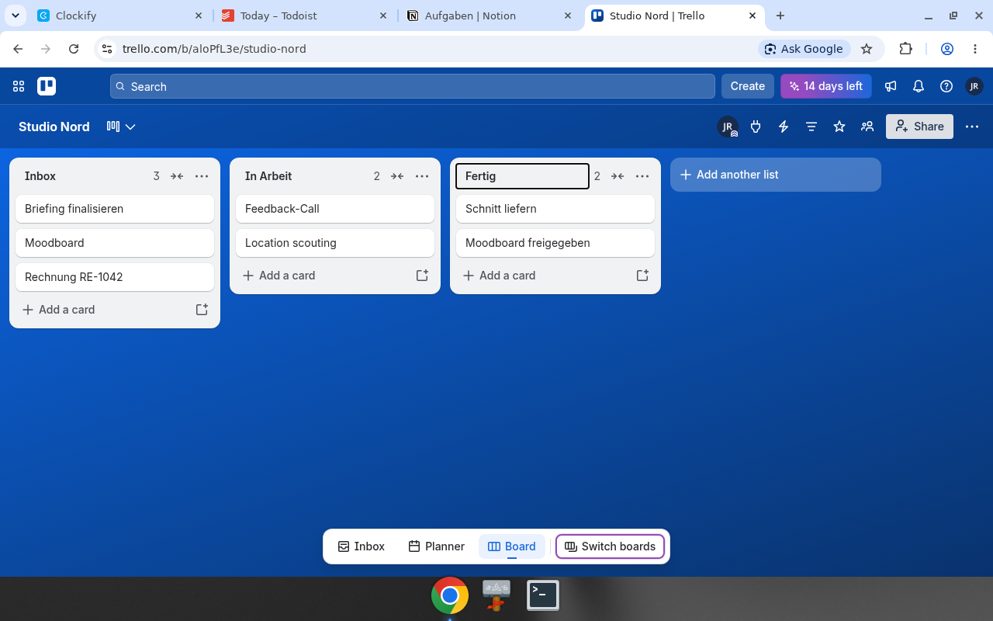The width and height of the screenshot is (993, 621).
Task: Open the board menu three dots
Action: [x=972, y=127]
